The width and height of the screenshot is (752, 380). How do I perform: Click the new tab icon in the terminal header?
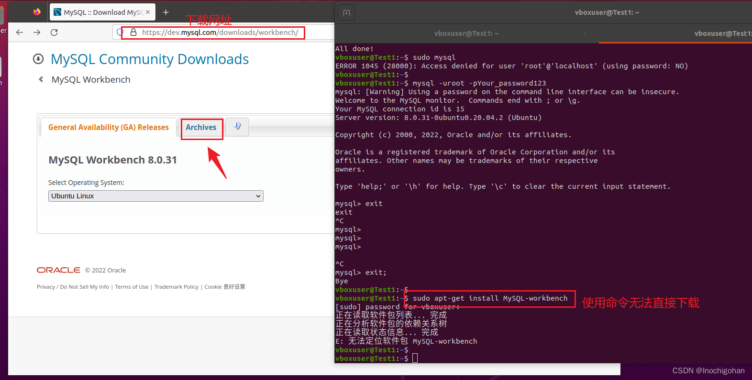tap(347, 12)
